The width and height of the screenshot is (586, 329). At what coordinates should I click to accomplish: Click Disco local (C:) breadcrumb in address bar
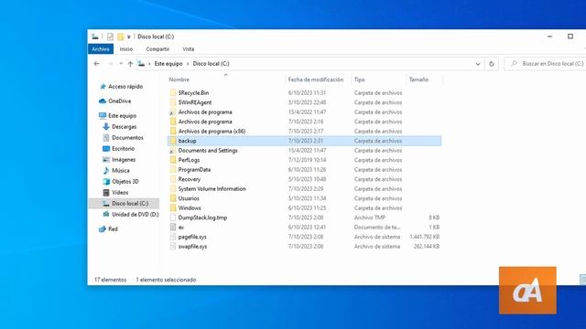[x=211, y=64]
